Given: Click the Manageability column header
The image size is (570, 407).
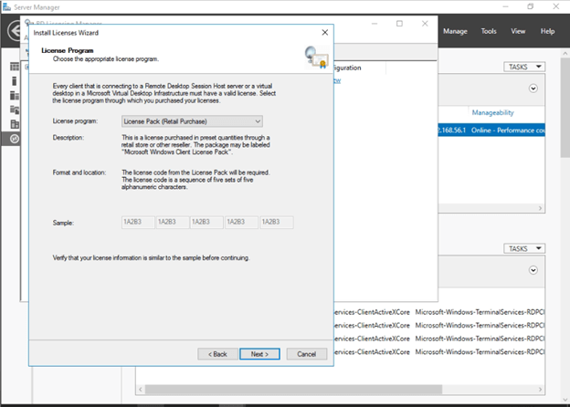Looking at the screenshot, I should tap(493, 112).
